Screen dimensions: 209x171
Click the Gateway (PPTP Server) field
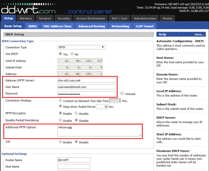pyautogui.click(x=87, y=80)
